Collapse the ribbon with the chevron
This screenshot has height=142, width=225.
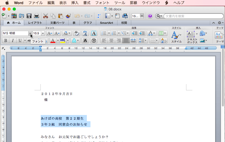(214, 23)
